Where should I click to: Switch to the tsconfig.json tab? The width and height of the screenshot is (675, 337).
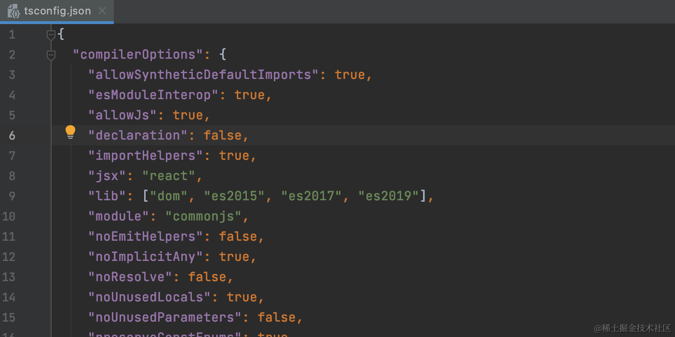(58, 11)
